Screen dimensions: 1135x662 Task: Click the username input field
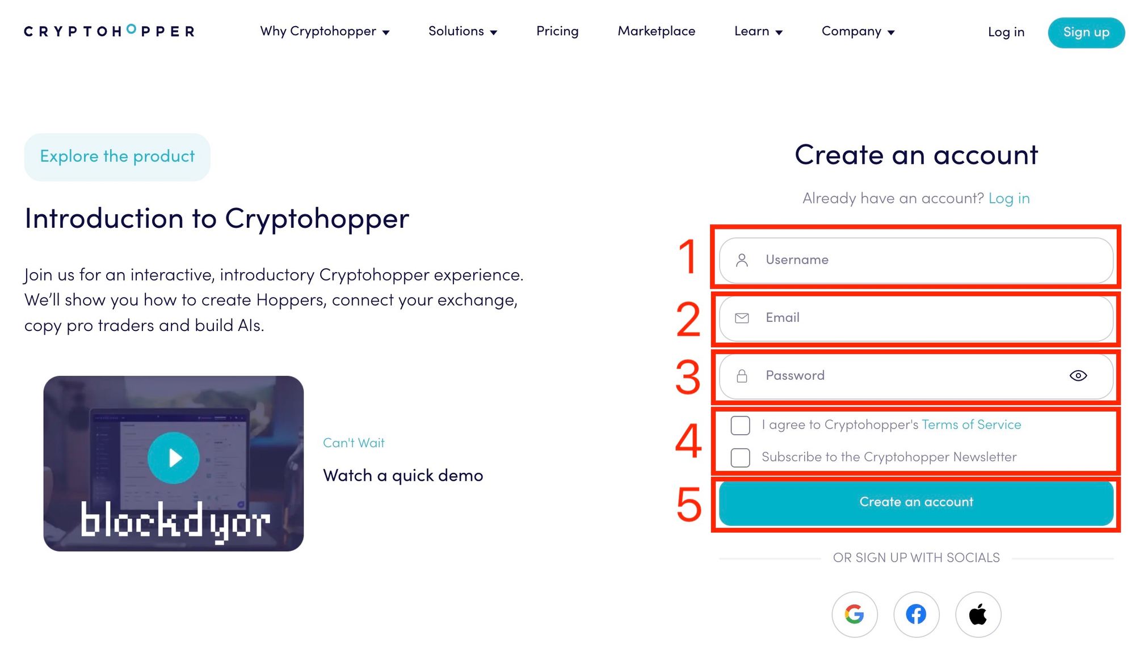(x=916, y=259)
